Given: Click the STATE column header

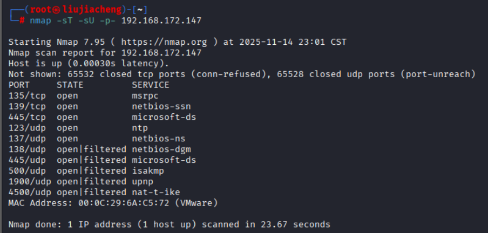Looking at the screenshot, I should [70, 85].
